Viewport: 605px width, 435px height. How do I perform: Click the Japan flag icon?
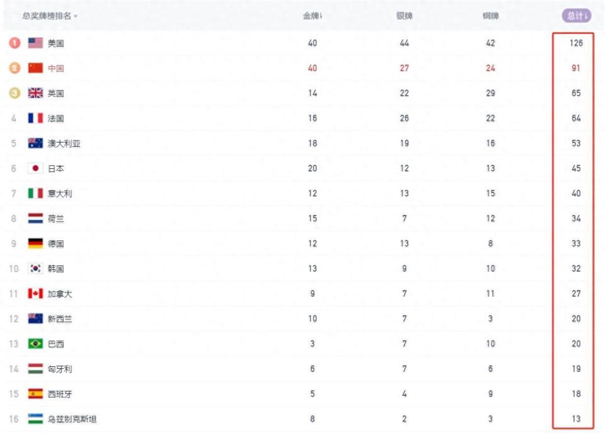point(35,168)
